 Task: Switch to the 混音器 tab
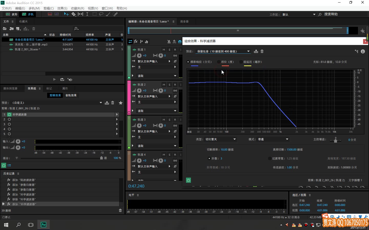click(x=184, y=21)
